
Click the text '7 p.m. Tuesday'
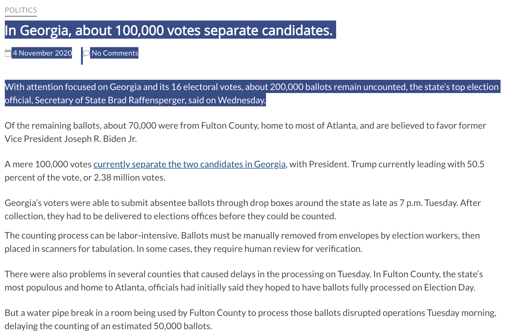tap(428, 203)
